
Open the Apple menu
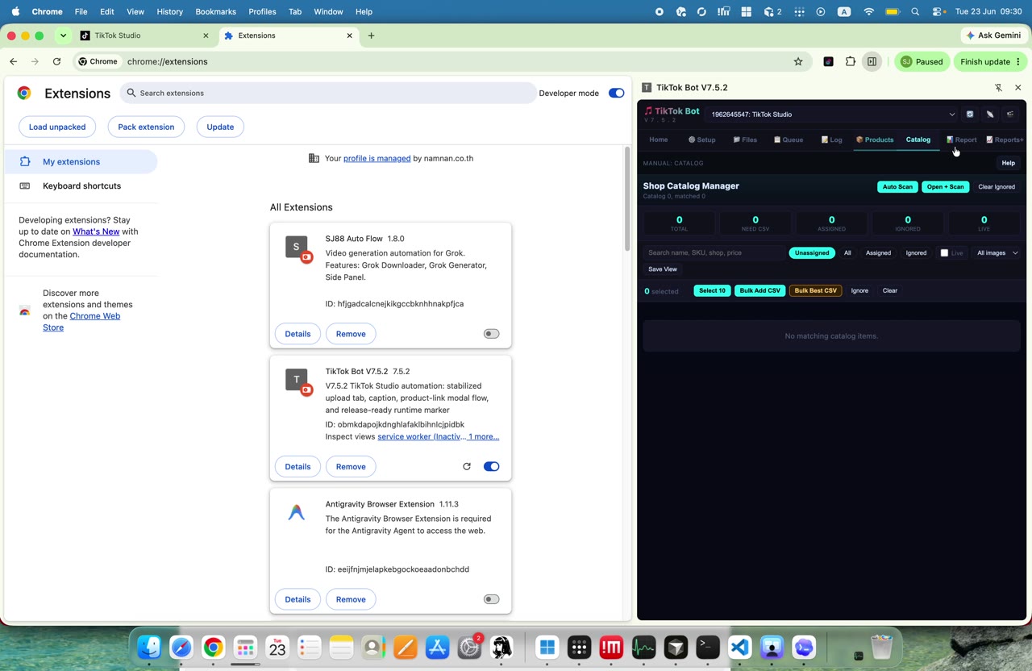point(15,11)
